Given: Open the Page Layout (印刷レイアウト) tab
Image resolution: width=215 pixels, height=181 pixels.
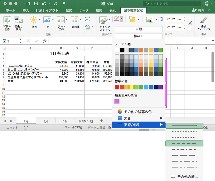Looking at the screenshot, I should click(47, 10).
